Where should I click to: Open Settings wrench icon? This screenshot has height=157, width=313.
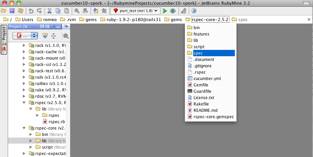click(x=184, y=11)
